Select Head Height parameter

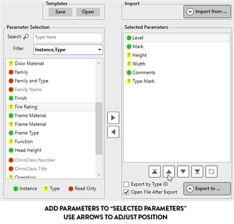tap(51, 150)
